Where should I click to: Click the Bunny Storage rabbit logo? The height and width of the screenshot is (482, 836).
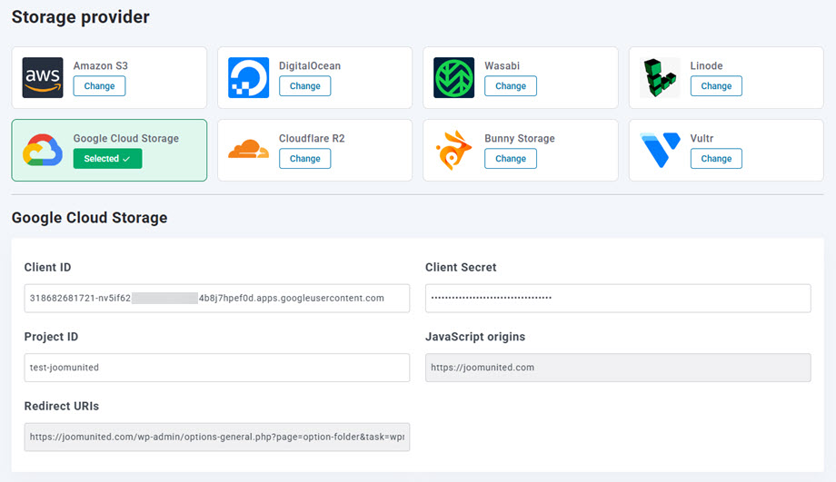point(453,151)
